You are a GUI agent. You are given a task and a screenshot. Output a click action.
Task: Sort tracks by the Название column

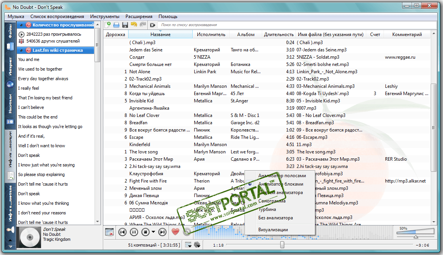click(160, 35)
